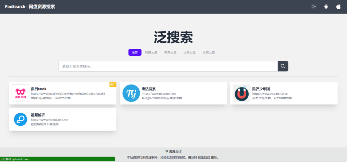Click the https://www.videoparse.me URL text

49,120
